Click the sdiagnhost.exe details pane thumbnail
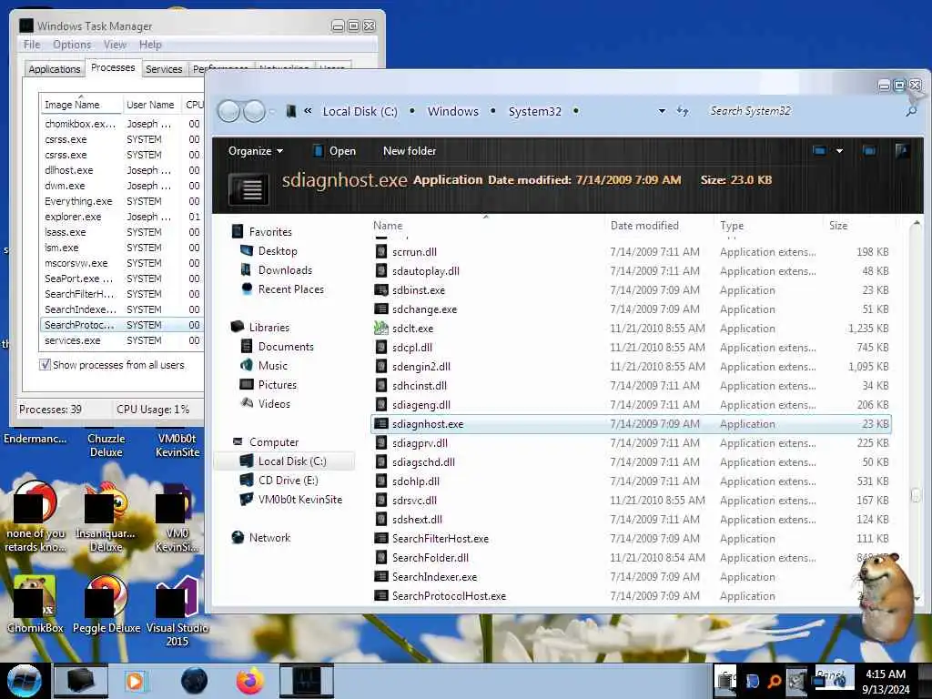 [x=248, y=189]
